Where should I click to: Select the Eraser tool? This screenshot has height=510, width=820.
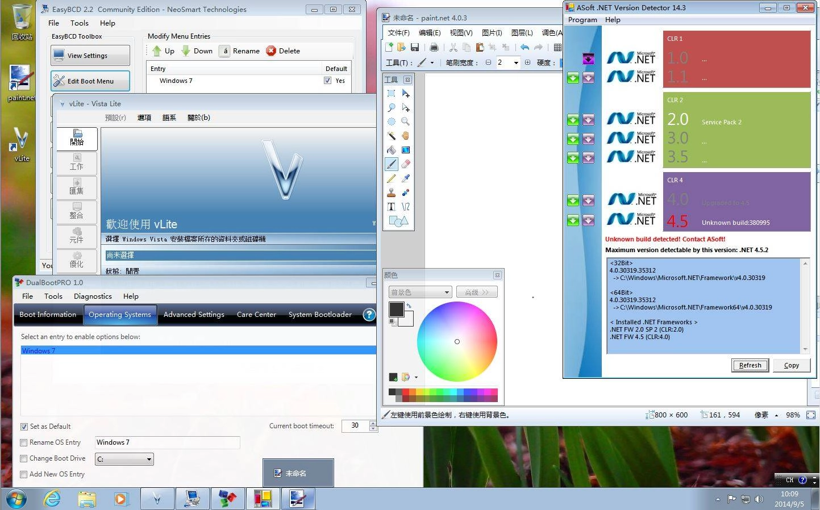(406, 164)
